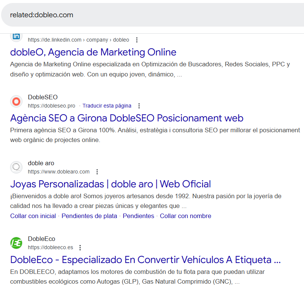Go to Pendientes de plata sitelink
This screenshot has height=293, width=304.
[89, 216]
